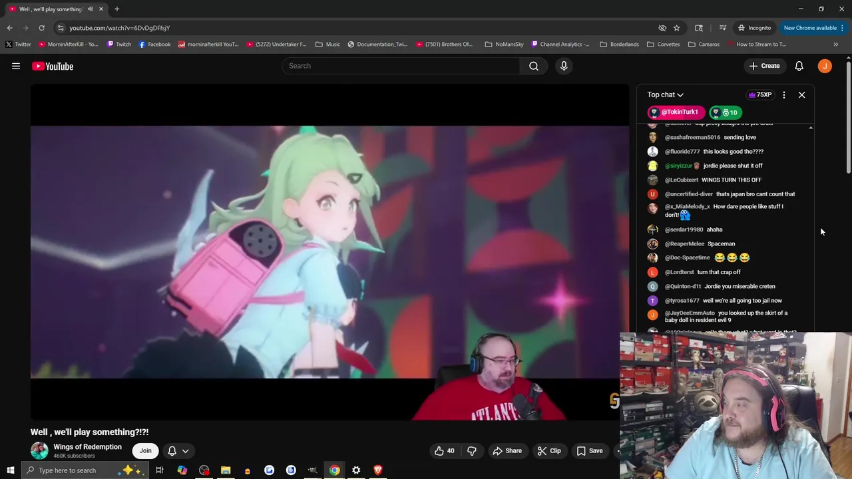The width and height of the screenshot is (852, 479).
Task: Like the video with thumbs up
Action: click(444, 450)
